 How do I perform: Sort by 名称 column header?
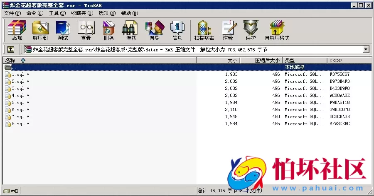click(x=99, y=60)
